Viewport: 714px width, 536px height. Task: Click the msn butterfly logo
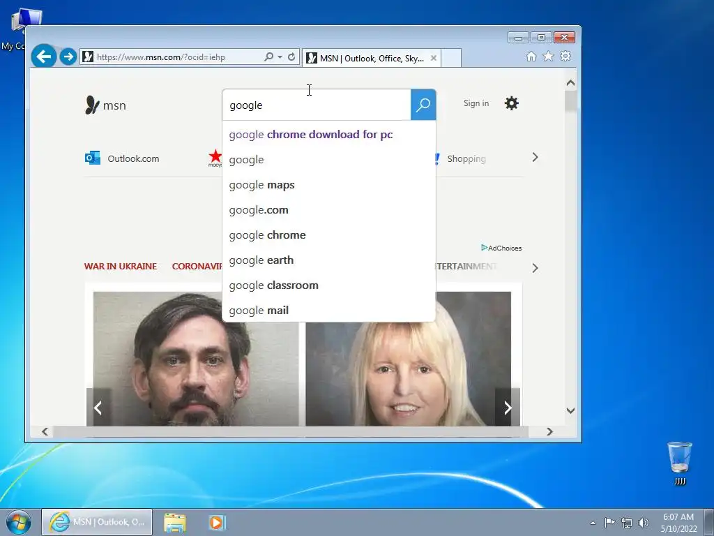coord(105,105)
